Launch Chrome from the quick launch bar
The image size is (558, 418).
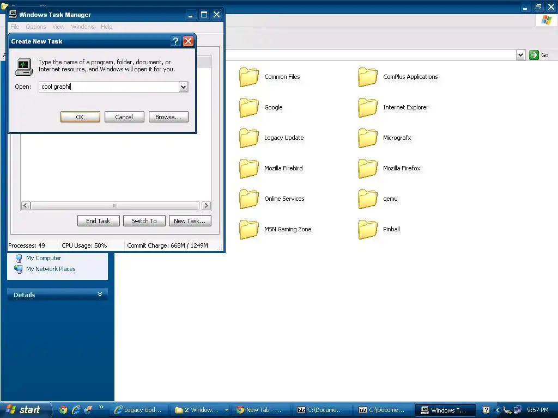63,410
